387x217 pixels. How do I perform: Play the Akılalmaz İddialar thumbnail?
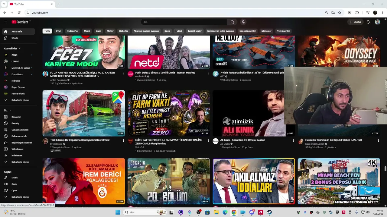[254, 181]
